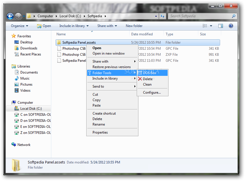Click the Open toolbar button
This screenshot has width=245, height=181.
pos(44,26)
